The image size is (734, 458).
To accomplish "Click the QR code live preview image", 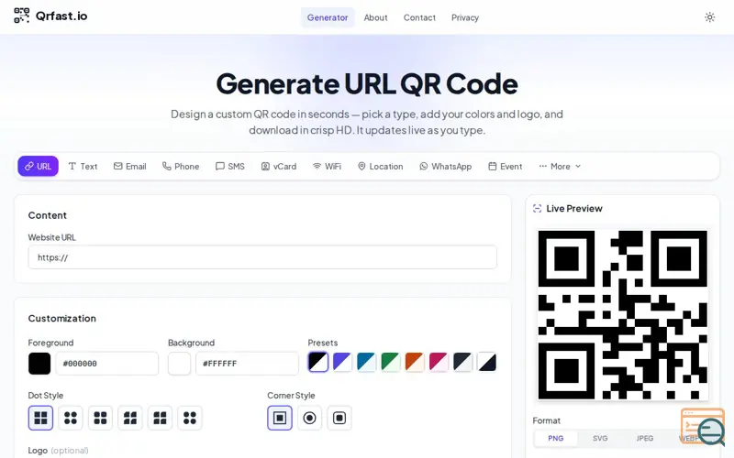I will (x=623, y=314).
